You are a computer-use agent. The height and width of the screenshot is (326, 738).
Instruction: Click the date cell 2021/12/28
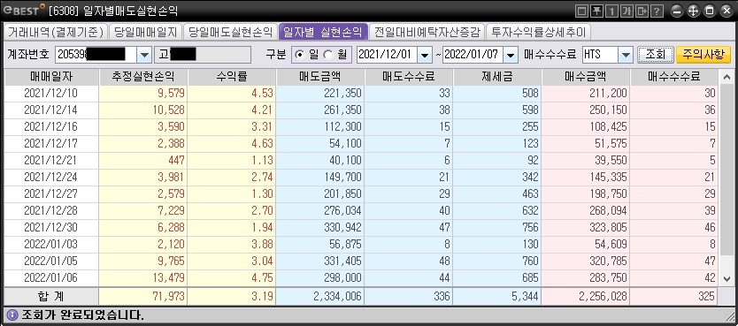(x=50, y=210)
